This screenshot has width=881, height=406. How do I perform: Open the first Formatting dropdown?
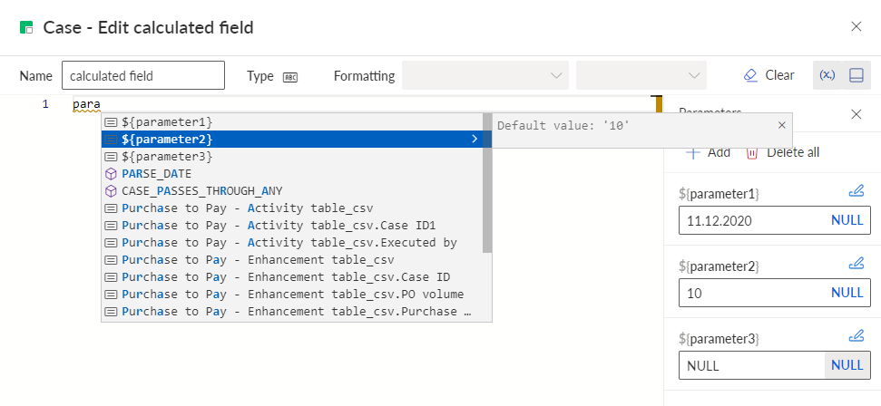point(485,75)
